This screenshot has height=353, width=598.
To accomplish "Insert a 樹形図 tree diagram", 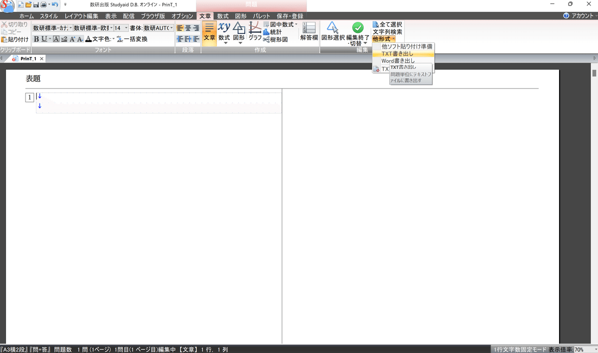I will coord(276,39).
